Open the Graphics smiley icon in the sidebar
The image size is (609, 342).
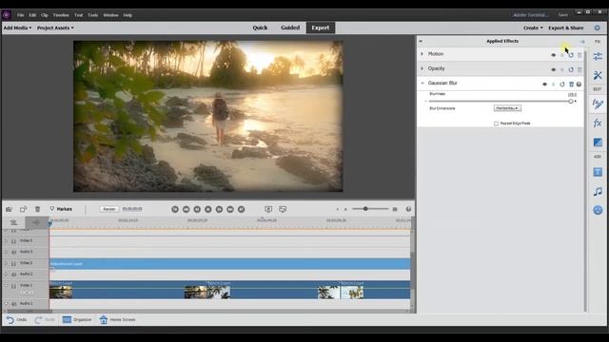coord(598,210)
